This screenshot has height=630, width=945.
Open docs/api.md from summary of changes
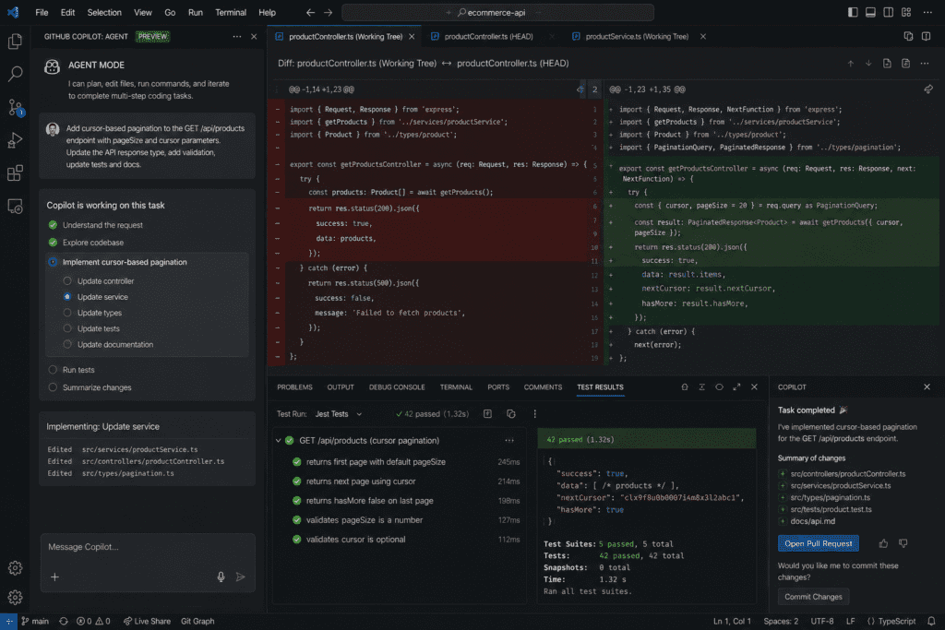pos(812,521)
